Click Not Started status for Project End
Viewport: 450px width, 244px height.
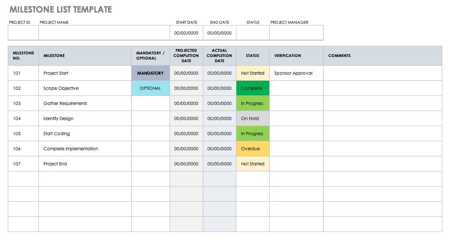click(252, 164)
